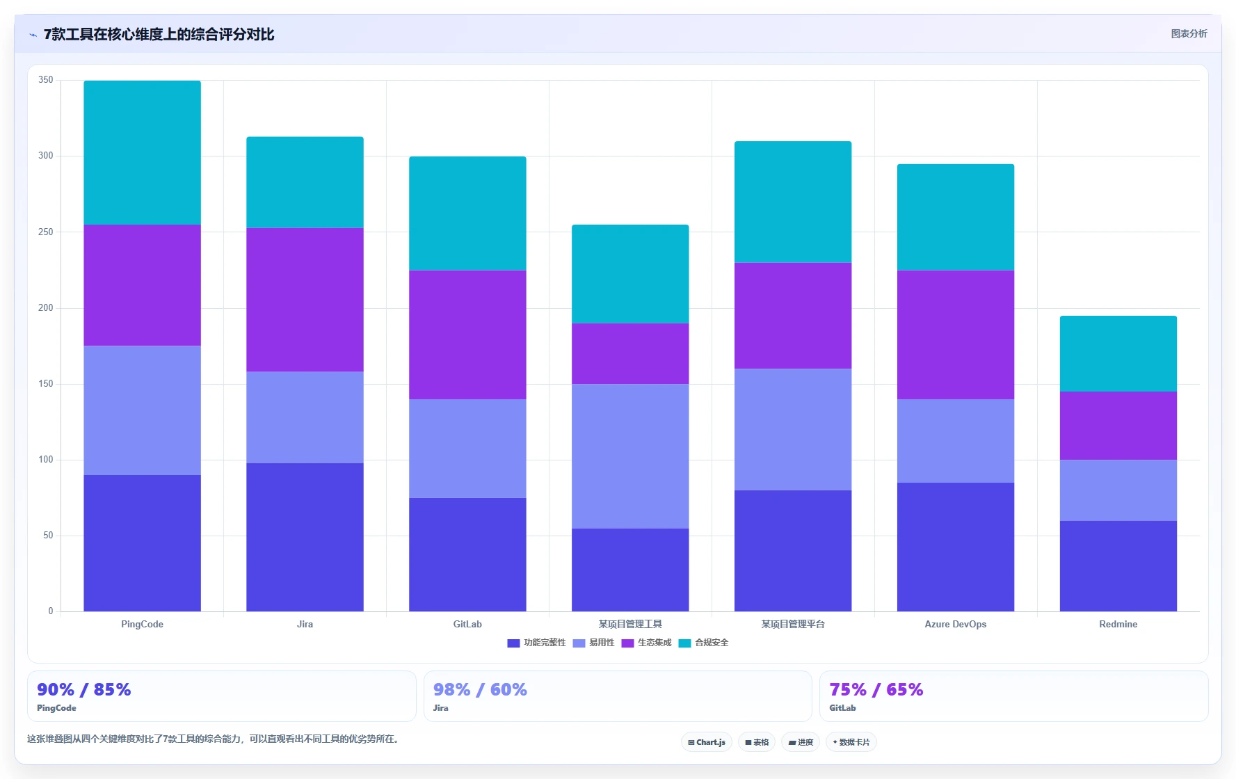
Task: Click the Chart.js tag at bottom
Action: 707,742
